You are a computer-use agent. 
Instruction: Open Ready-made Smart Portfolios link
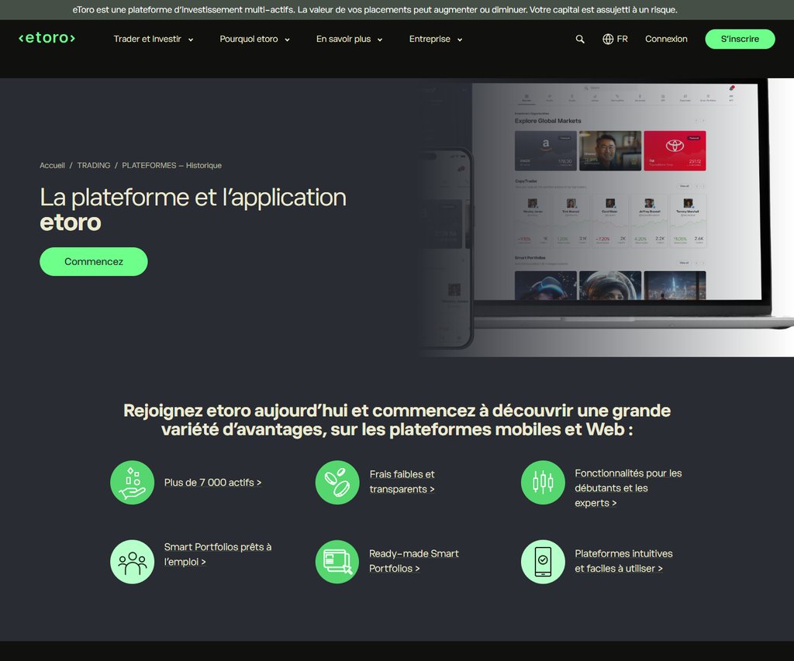tap(414, 561)
